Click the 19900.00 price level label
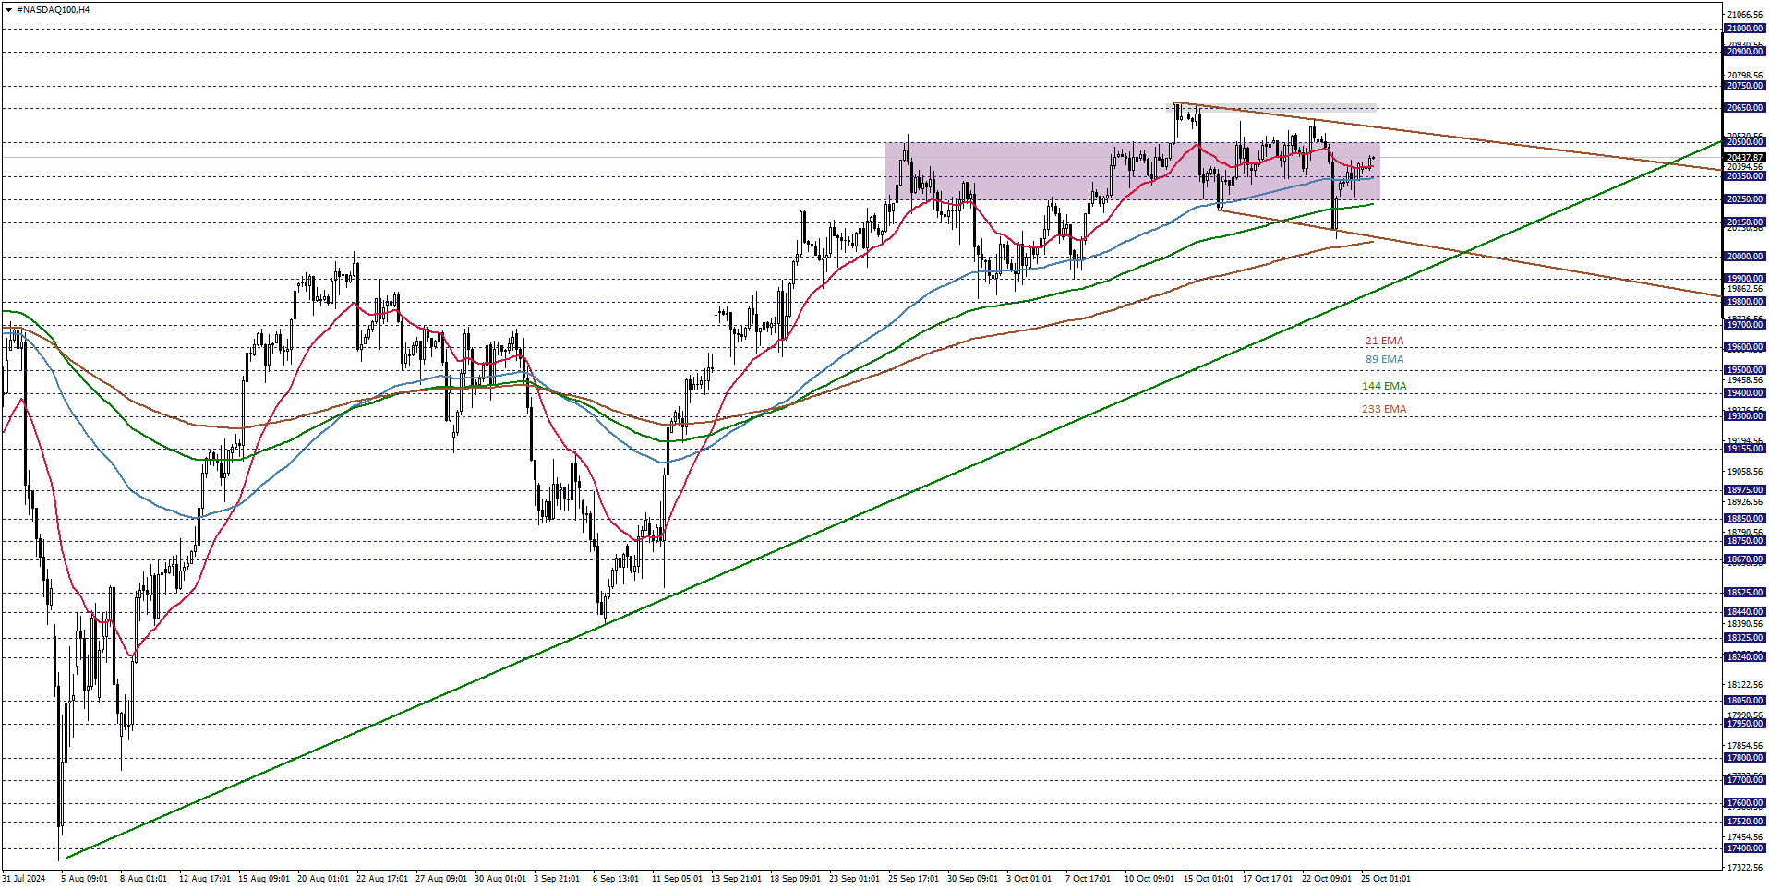 (1745, 279)
